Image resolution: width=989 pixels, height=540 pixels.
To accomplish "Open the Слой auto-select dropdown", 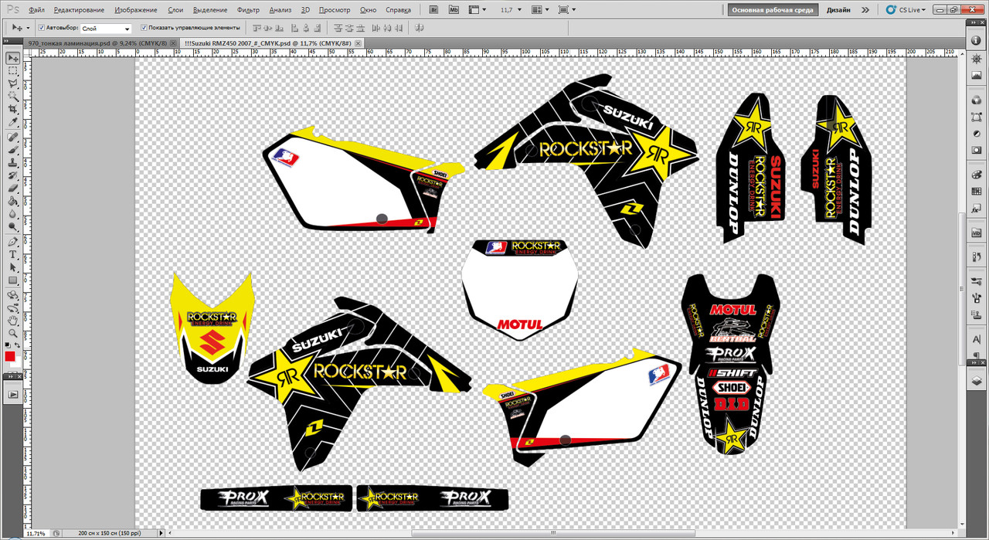I will [x=106, y=29].
